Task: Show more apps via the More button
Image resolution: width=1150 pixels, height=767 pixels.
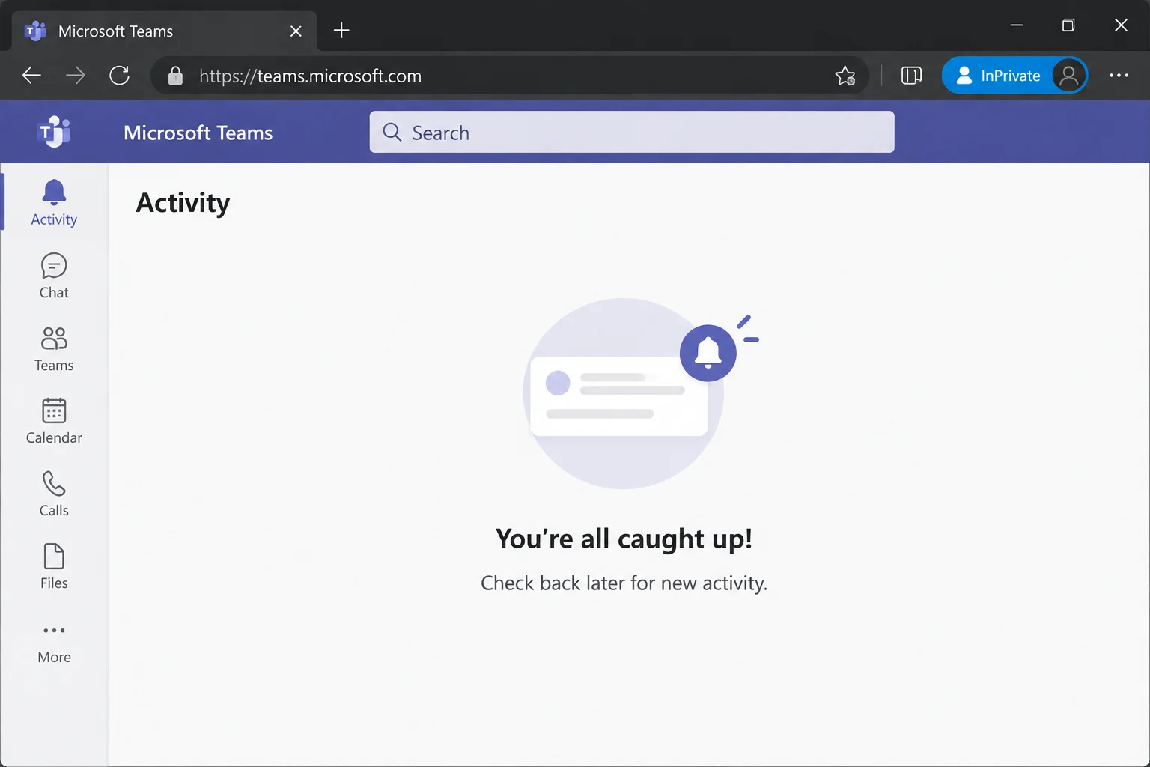Action: [x=54, y=643]
